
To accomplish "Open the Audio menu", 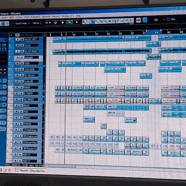I will pos(4,17).
